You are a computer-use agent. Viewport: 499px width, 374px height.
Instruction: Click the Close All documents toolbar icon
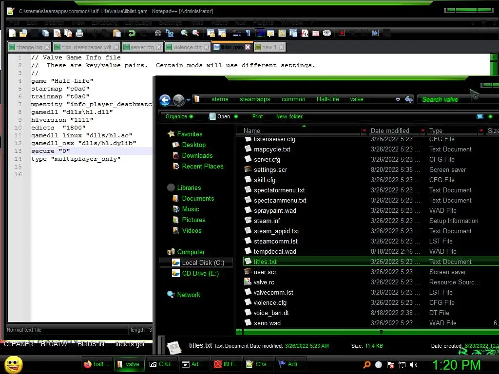[68, 33]
